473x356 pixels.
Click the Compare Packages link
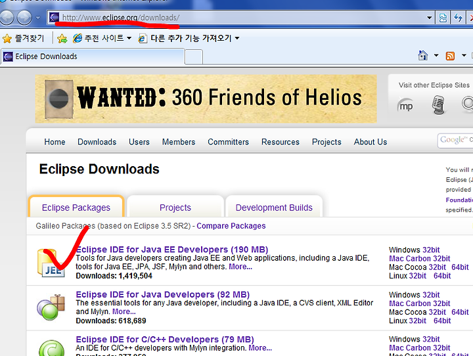tap(231, 226)
